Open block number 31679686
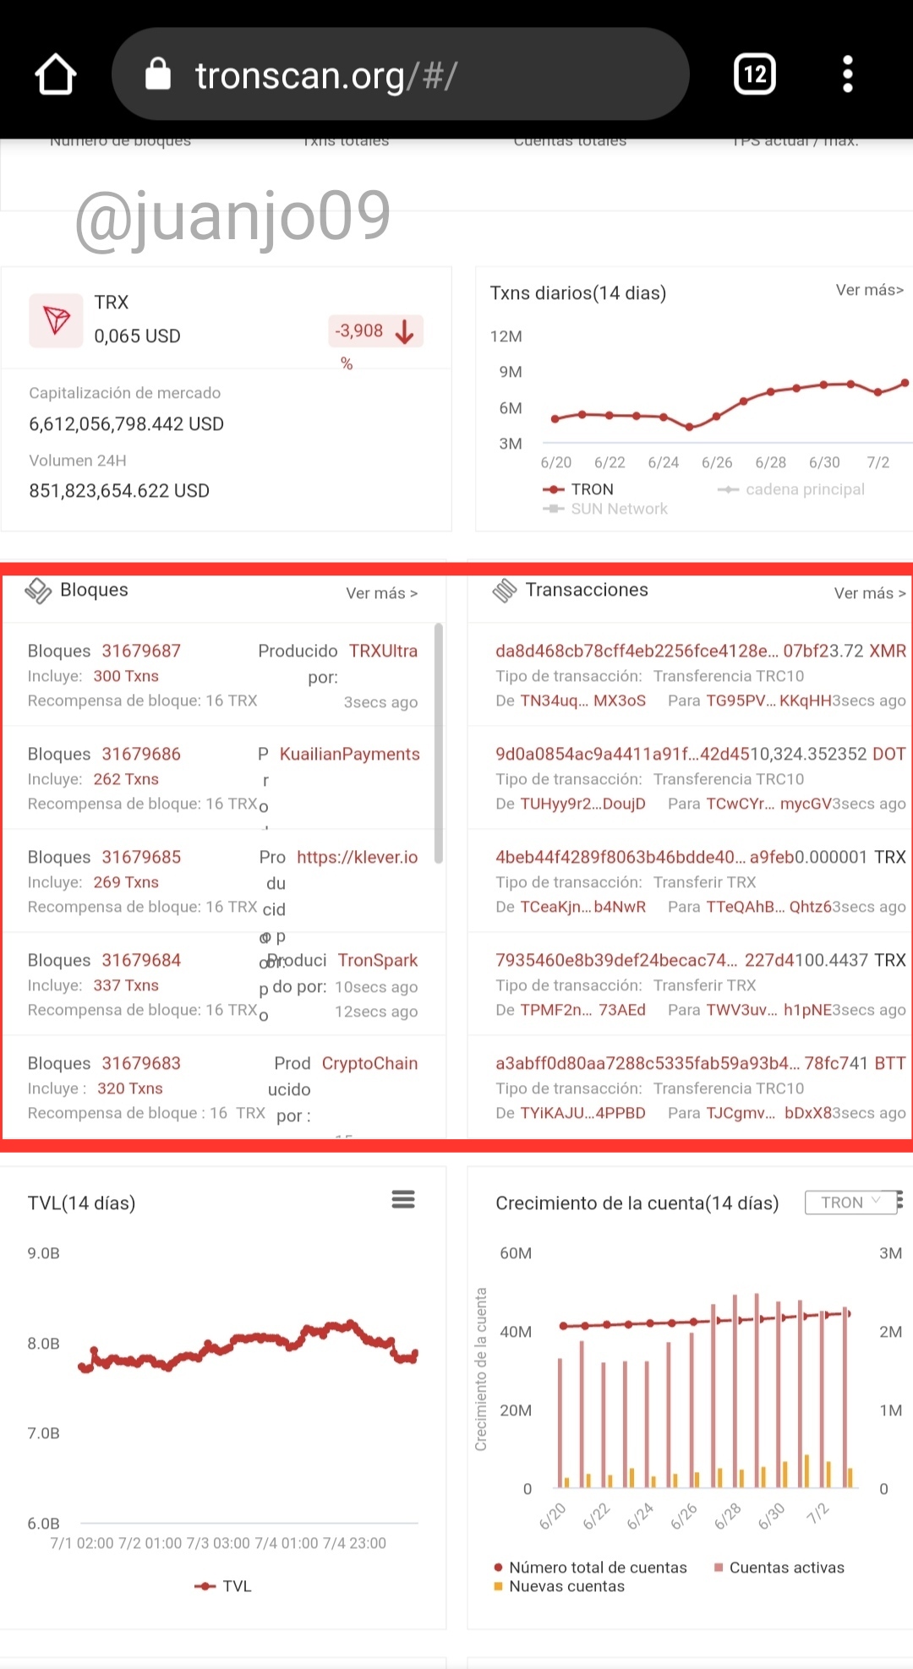This screenshot has height=1669, width=913. pos(141,754)
